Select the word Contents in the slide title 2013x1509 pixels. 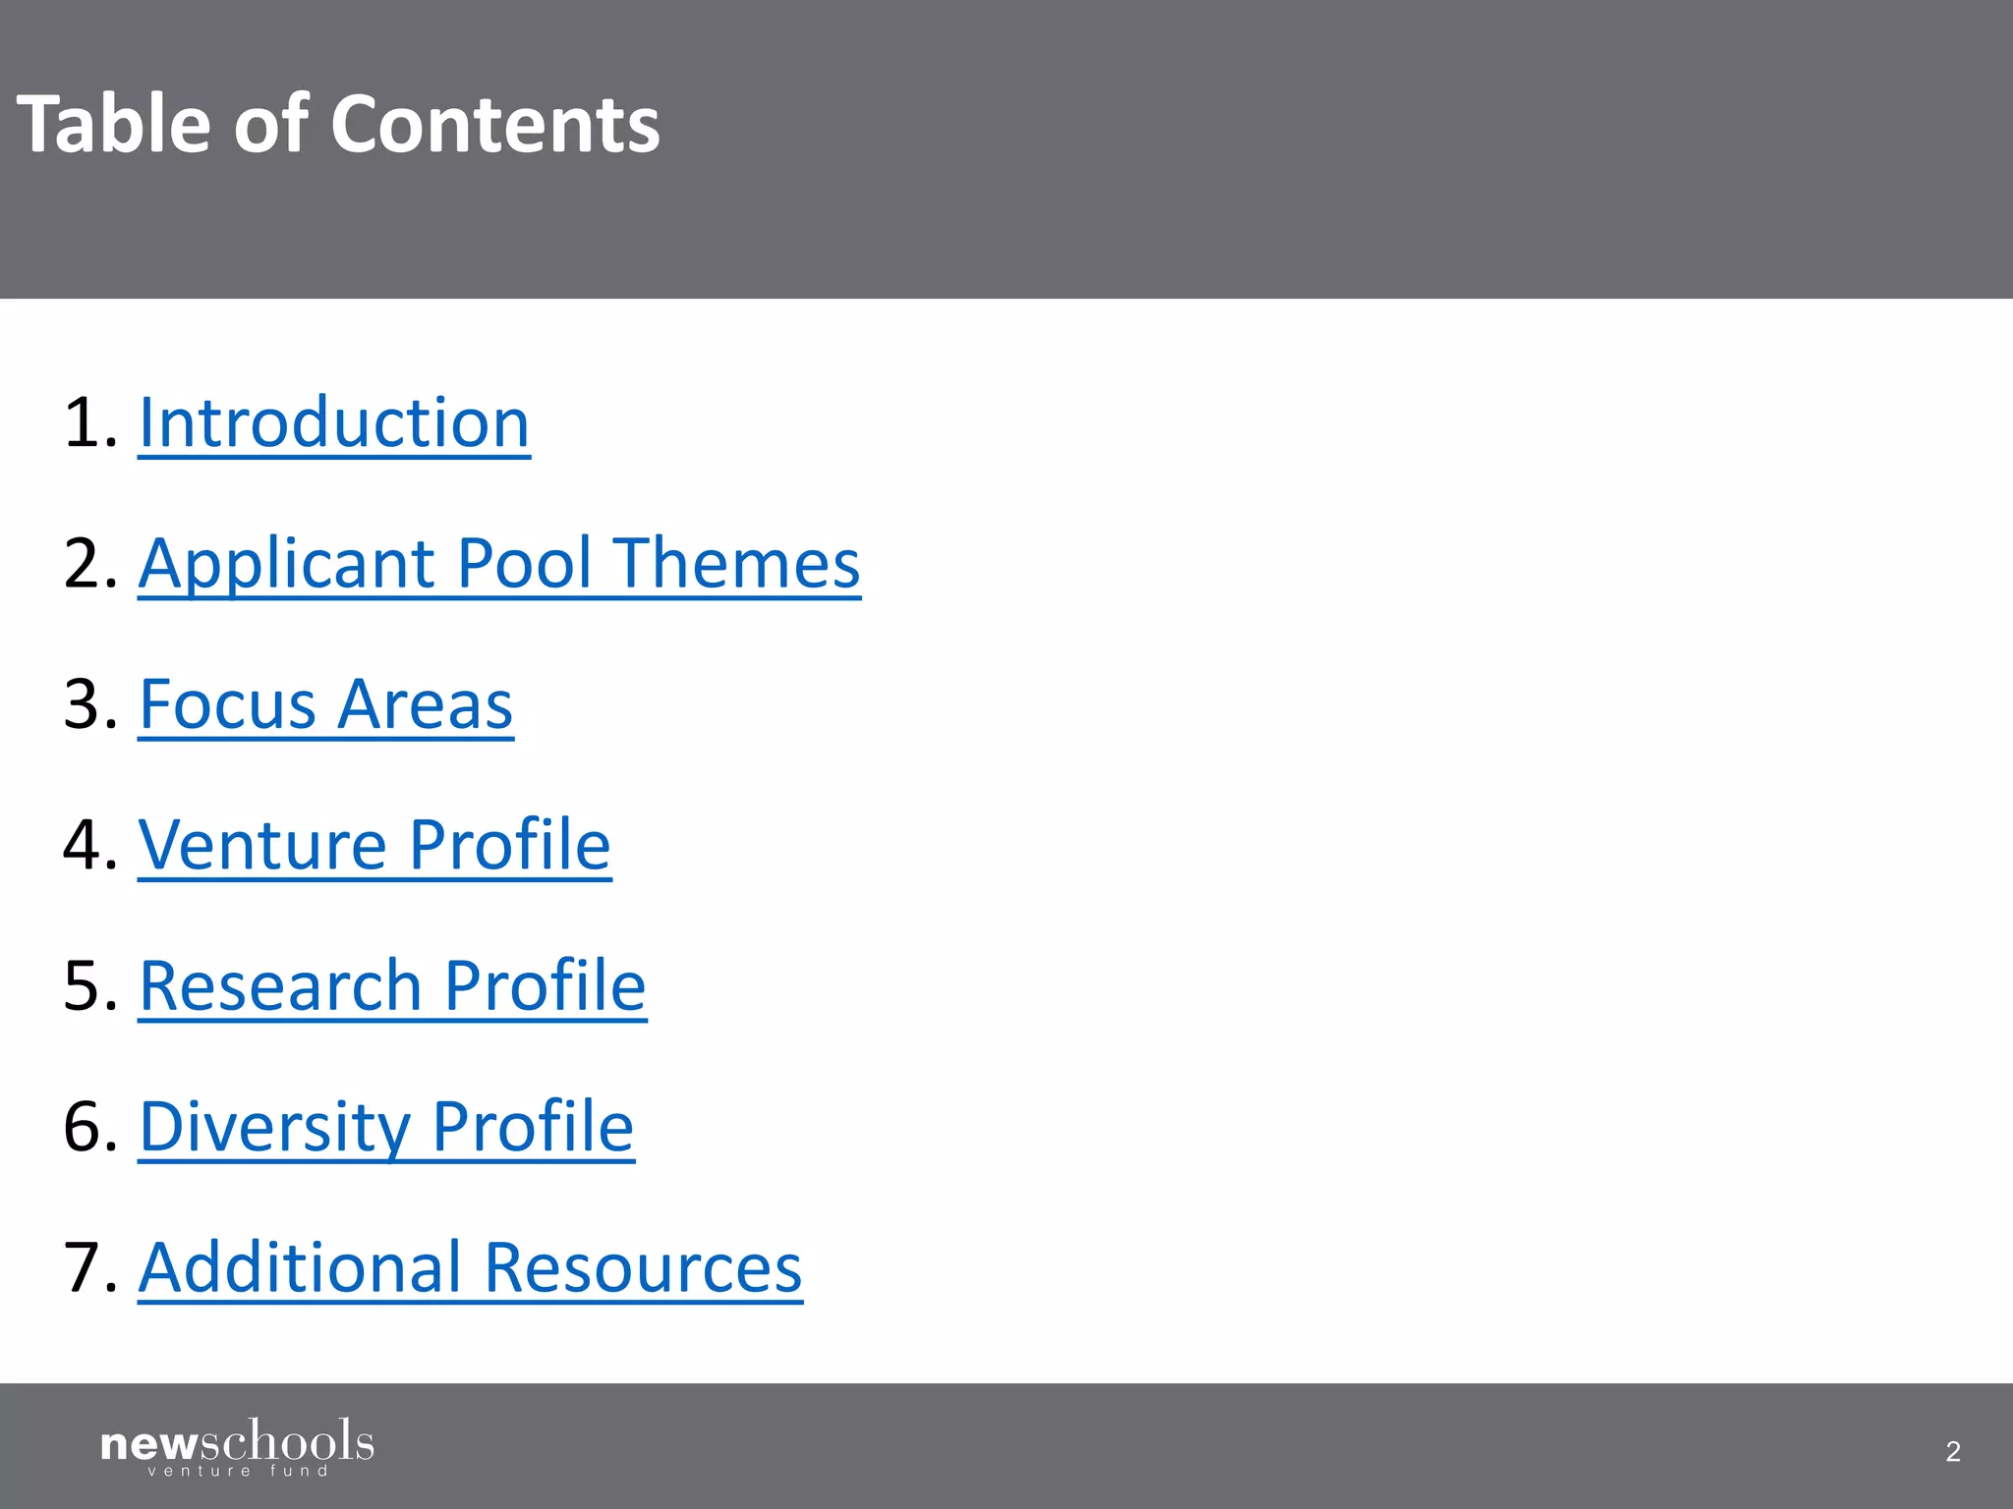pos(494,124)
